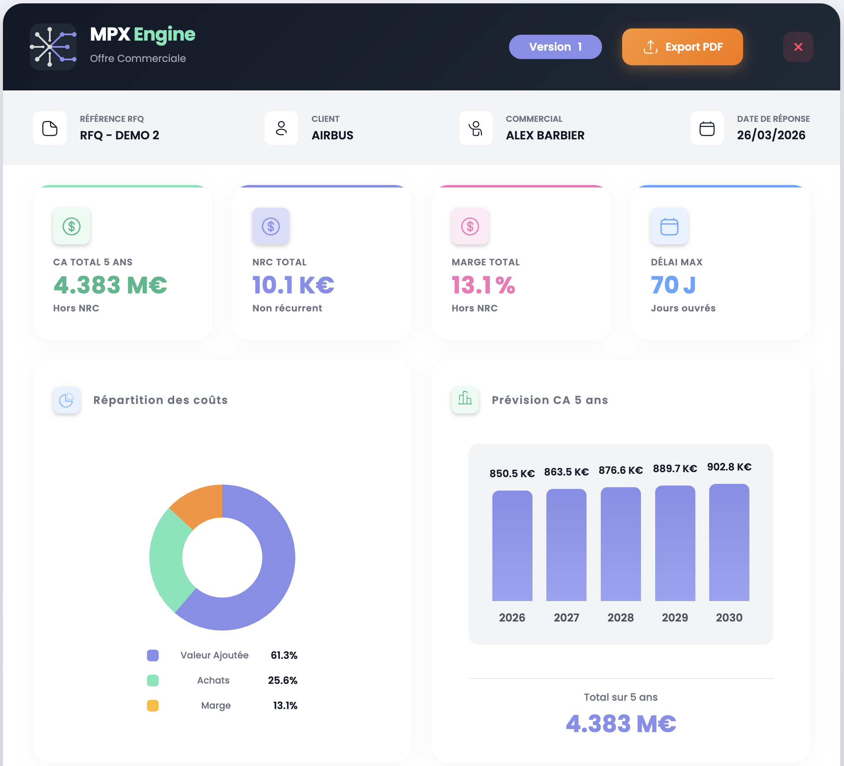Screen dimensions: 844x766
Task: Click the pink dollar icon on MARGE TOTAL card
Action: [x=470, y=226]
